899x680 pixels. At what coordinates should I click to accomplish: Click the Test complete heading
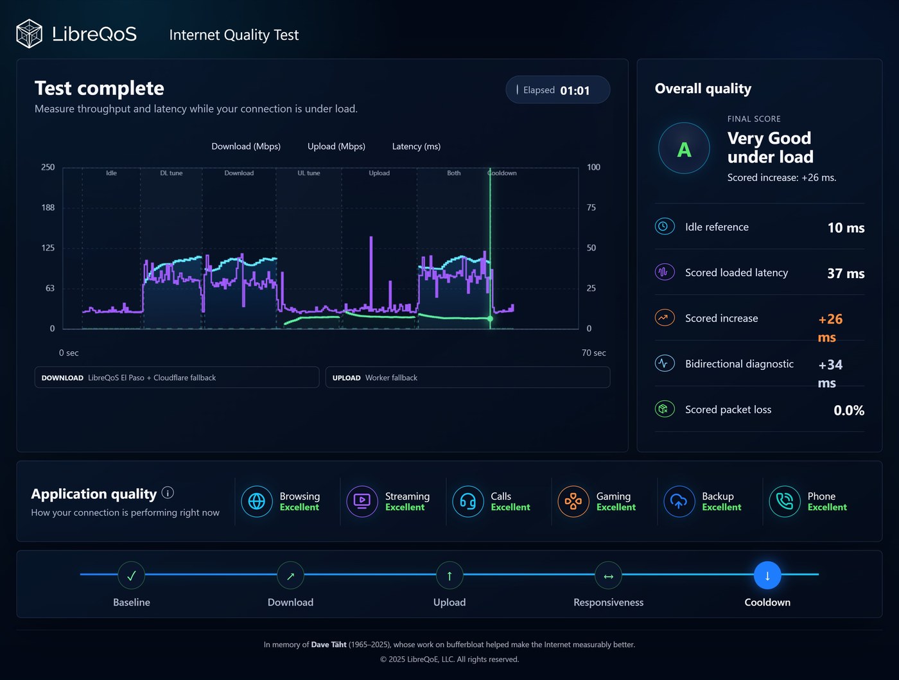100,88
